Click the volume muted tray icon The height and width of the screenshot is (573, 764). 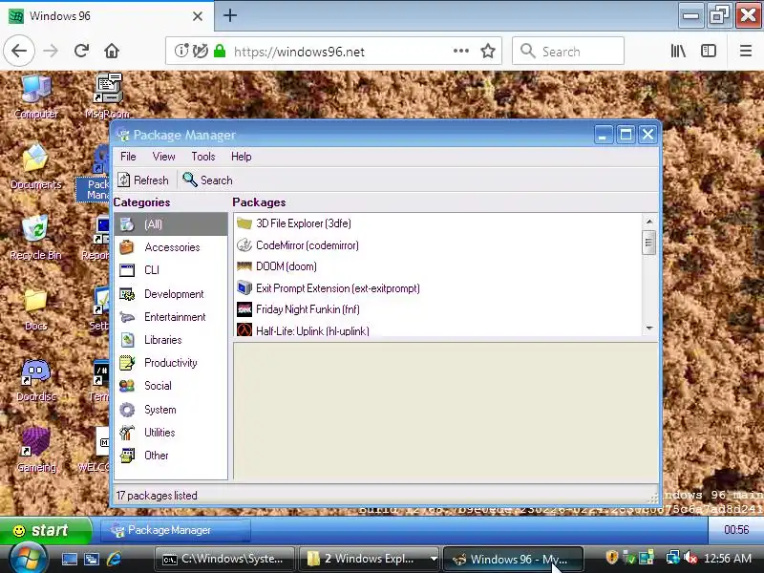coord(690,558)
